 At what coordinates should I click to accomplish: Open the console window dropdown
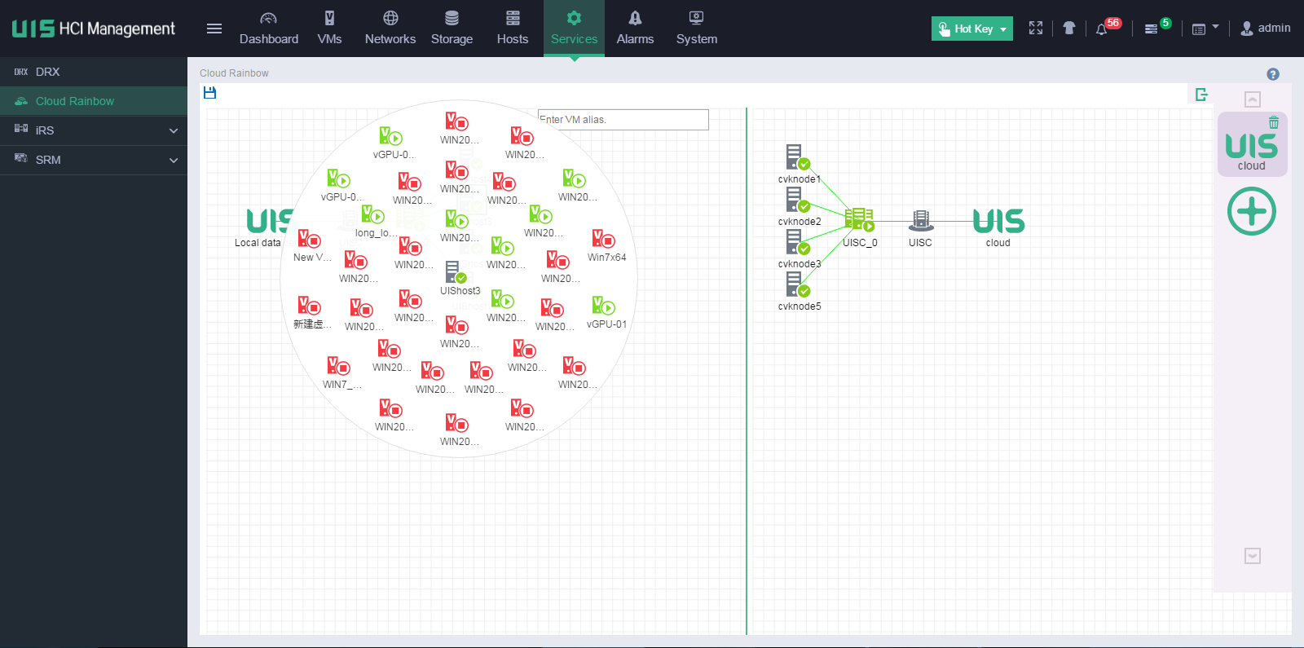[x=1205, y=29]
